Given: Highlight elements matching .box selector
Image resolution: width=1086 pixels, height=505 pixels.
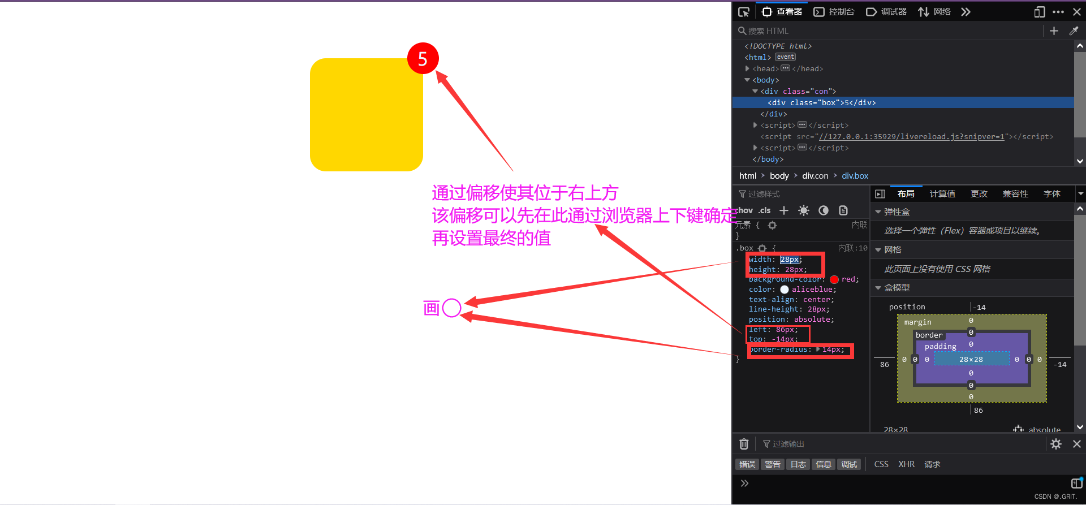Looking at the screenshot, I should [762, 248].
